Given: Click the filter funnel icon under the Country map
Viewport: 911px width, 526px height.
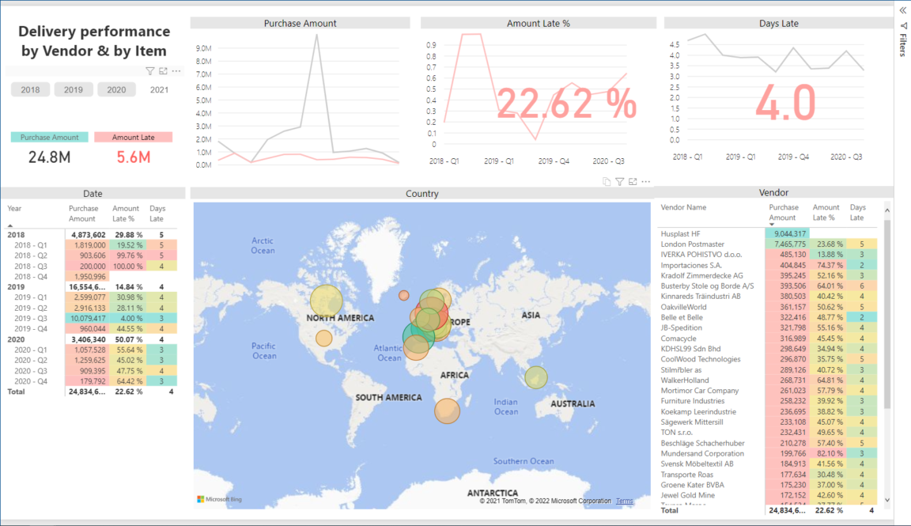Looking at the screenshot, I should pos(619,182).
